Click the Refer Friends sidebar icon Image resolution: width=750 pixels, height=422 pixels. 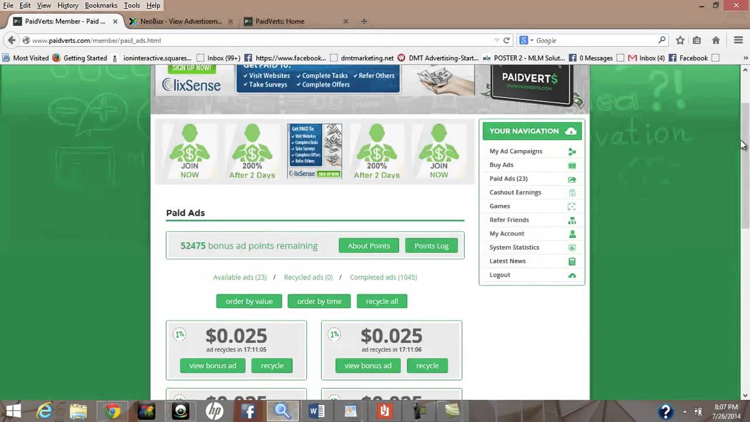[x=572, y=220]
